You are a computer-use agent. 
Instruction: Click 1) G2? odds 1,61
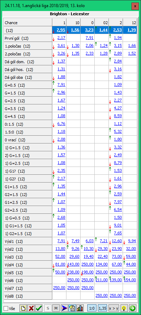(x=118, y=178)
